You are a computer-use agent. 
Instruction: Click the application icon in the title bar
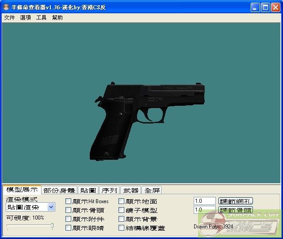[6, 7]
